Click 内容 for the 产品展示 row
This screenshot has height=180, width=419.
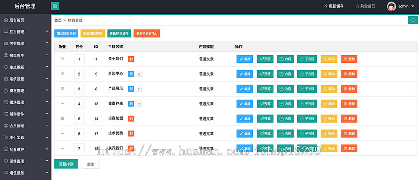click(285, 89)
